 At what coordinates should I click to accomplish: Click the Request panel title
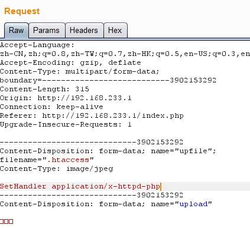coord(22,11)
